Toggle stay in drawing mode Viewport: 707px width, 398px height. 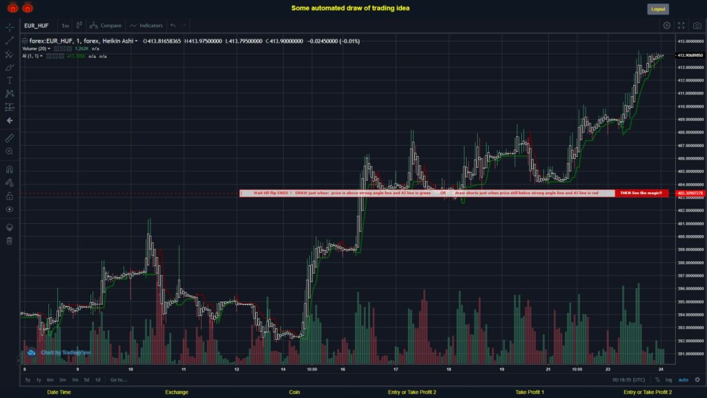tap(10, 182)
